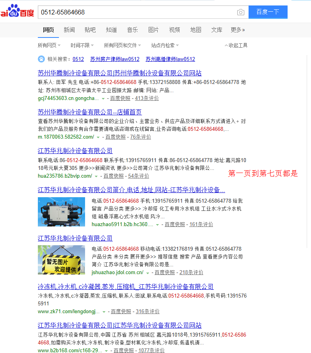Open the 所有网页和文件 filter dropdown
Viewport: 311px width, 353px height.
point(123,45)
